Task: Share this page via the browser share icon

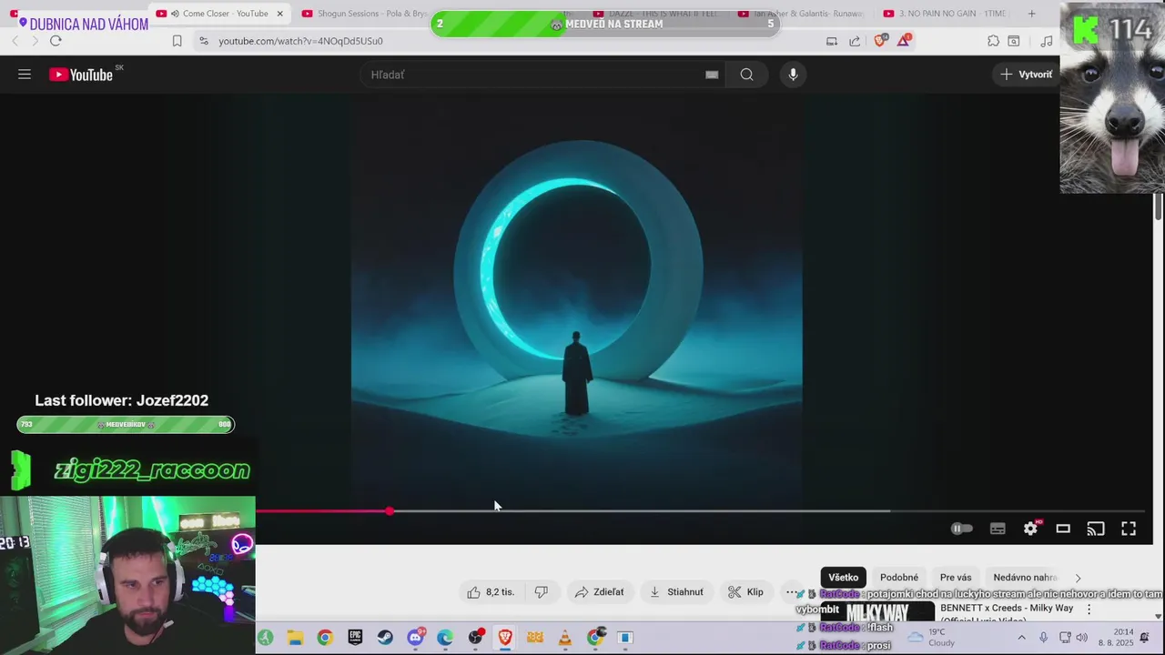Action: pyautogui.click(x=855, y=41)
